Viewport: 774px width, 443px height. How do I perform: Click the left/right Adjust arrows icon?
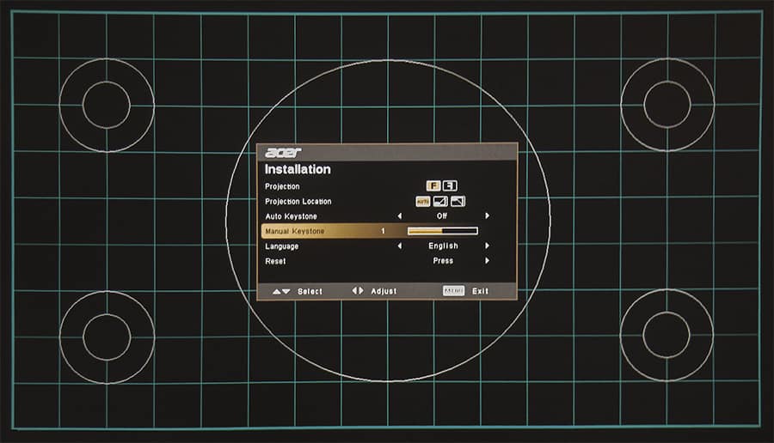[358, 291]
